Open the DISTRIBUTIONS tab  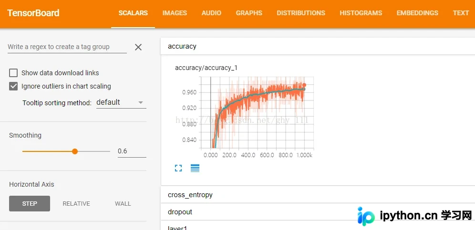(301, 13)
